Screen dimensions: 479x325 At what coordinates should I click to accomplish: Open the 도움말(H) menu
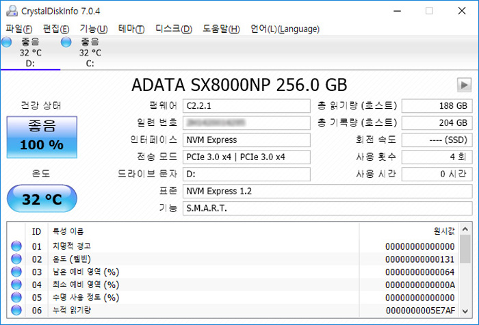tap(221, 29)
